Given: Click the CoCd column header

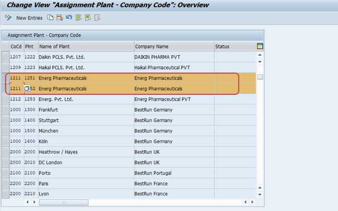Looking at the screenshot, I should [17, 46].
